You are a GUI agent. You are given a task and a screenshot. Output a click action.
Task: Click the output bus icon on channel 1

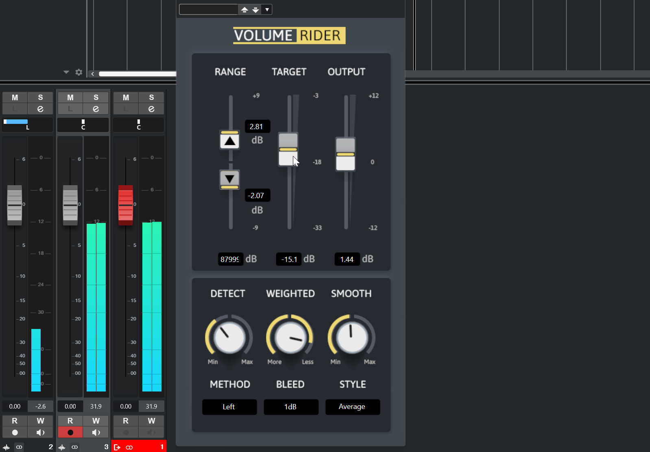[117, 447]
